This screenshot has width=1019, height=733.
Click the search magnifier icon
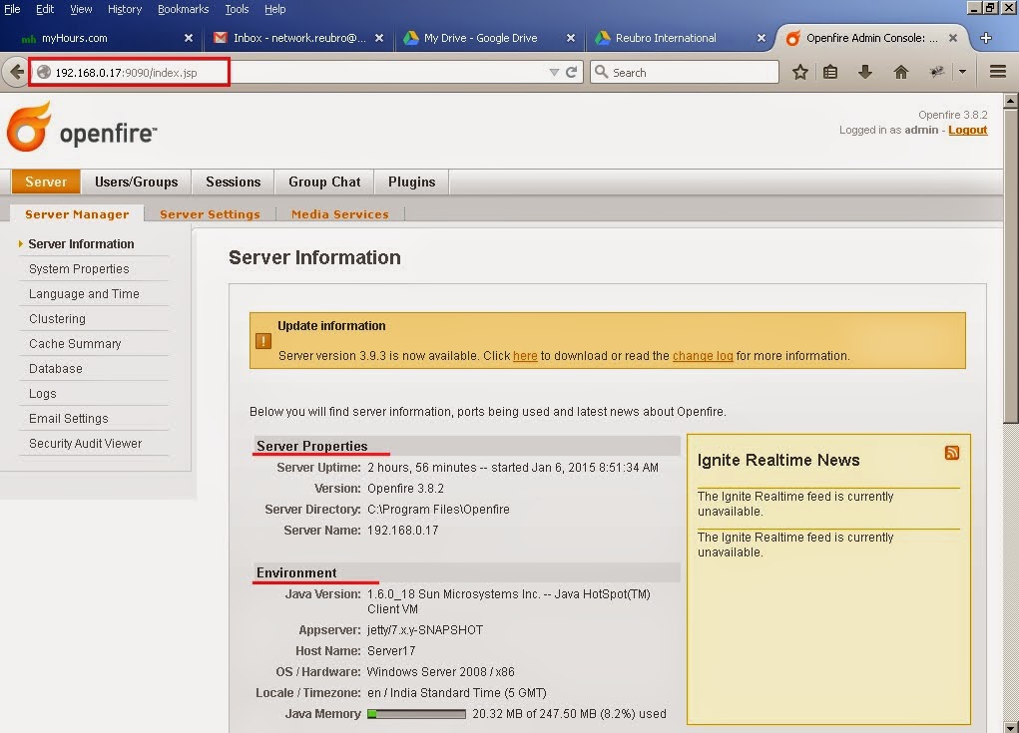point(602,72)
